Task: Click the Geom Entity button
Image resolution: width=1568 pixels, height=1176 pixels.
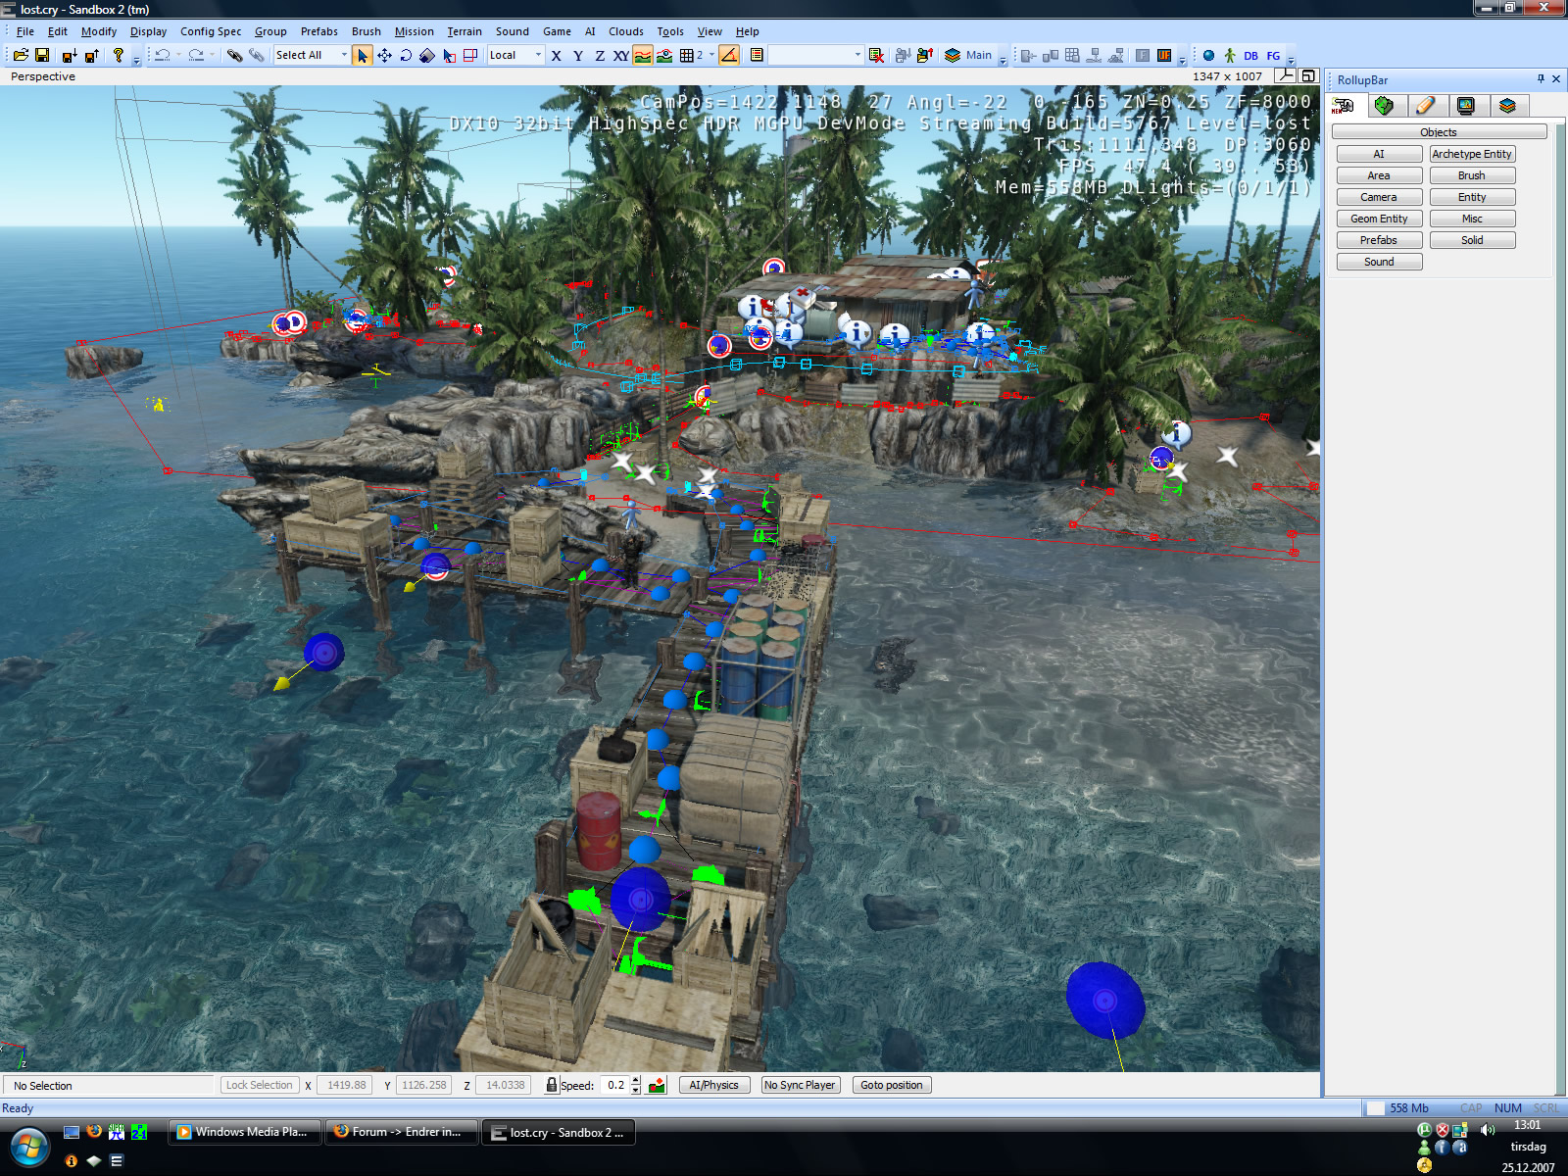Action: [x=1379, y=219]
